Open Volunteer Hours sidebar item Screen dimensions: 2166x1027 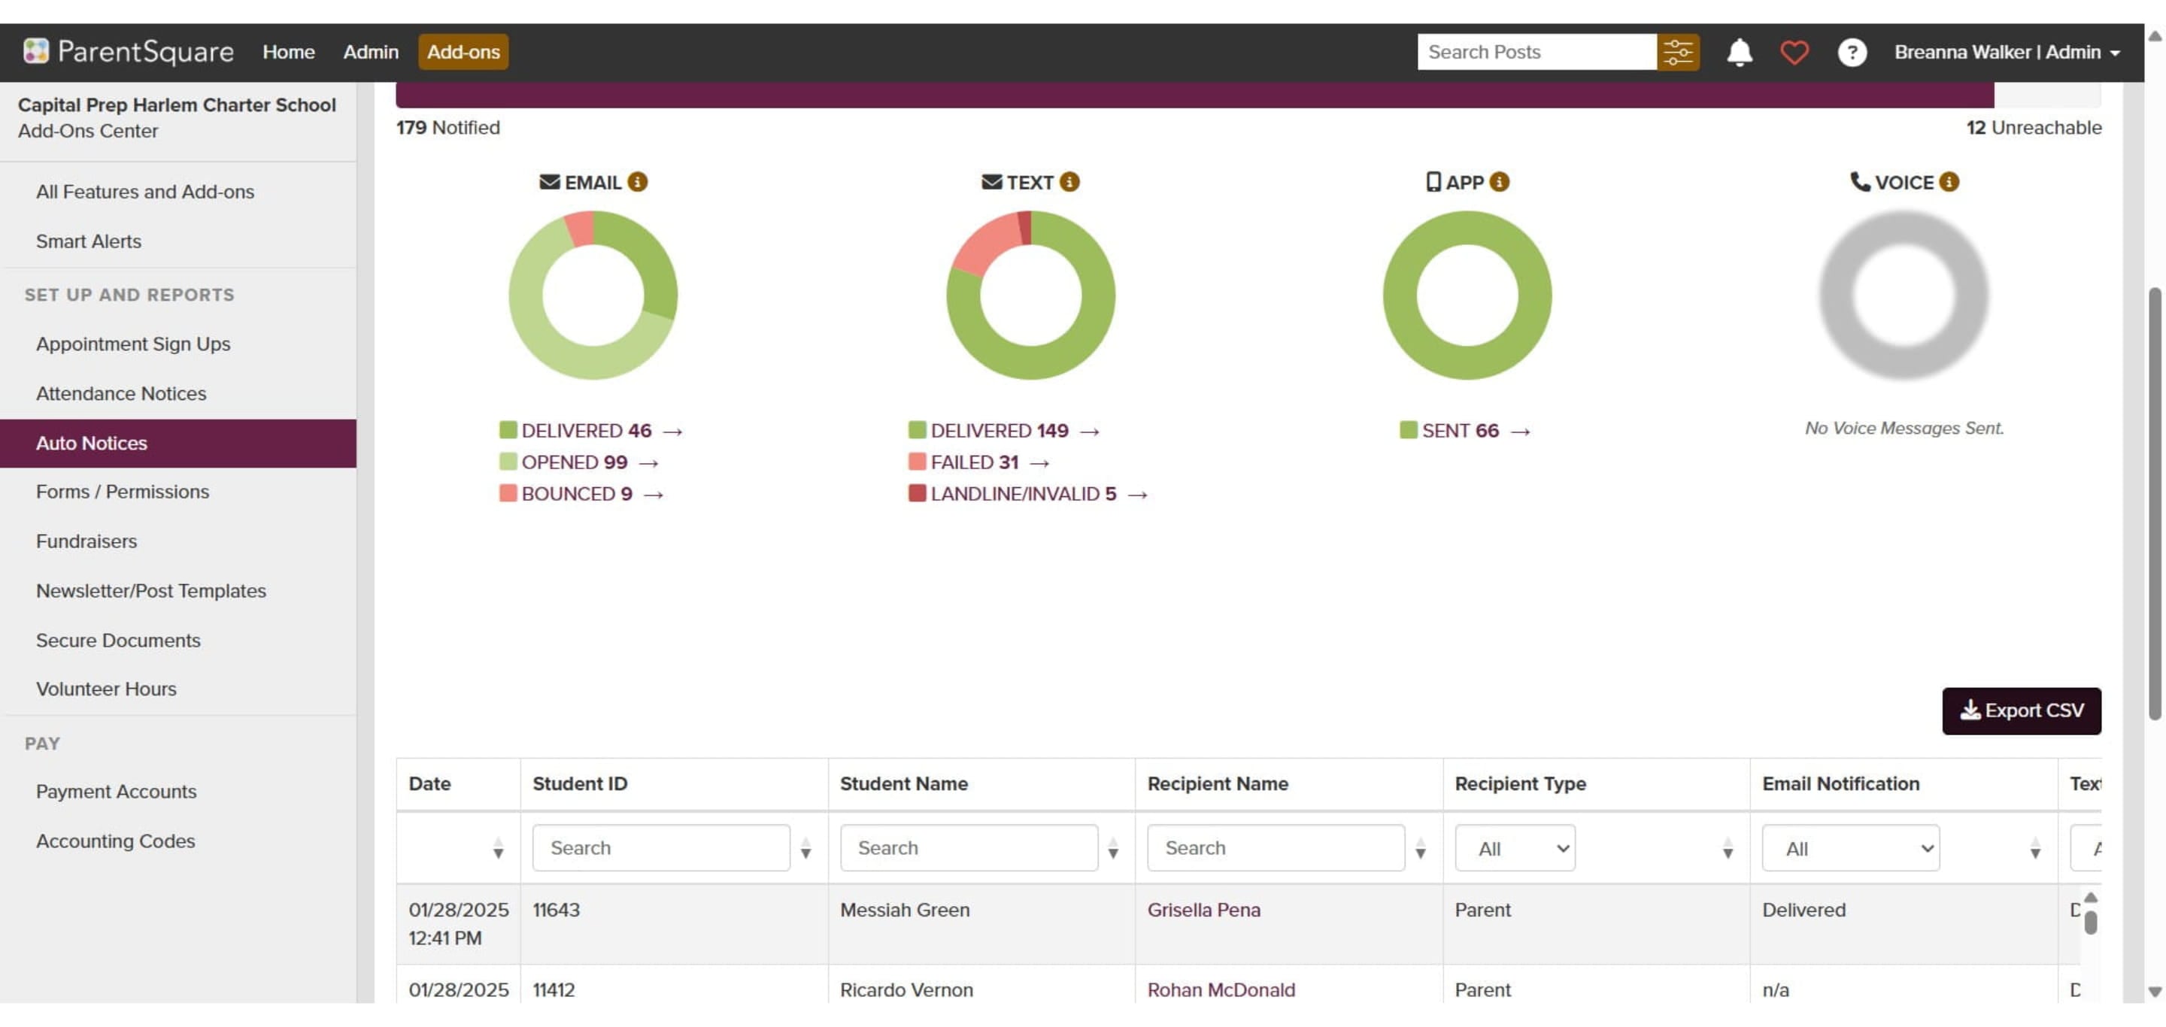pyautogui.click(x=106, y=689)
